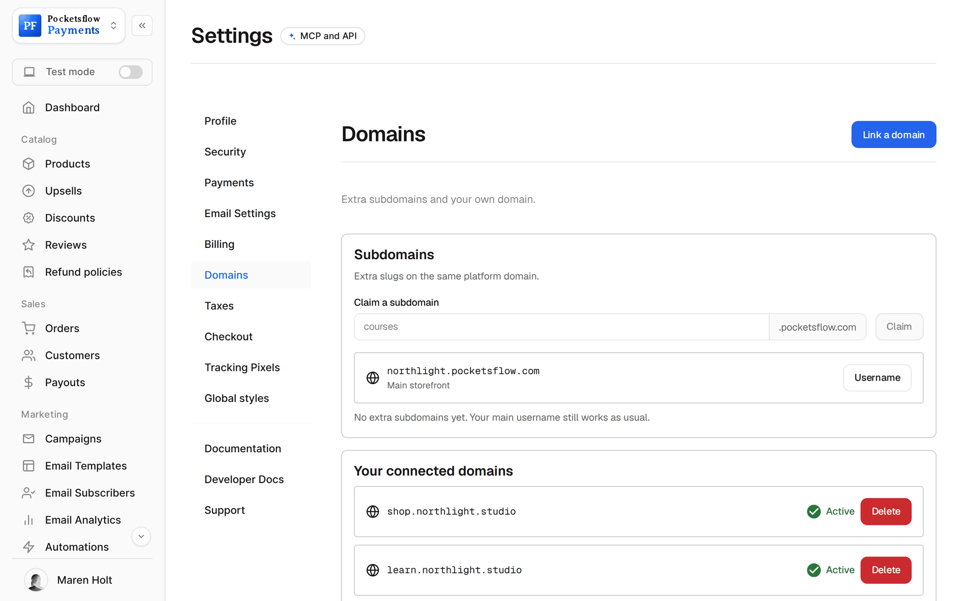Open the Pocketsflow Payments workspace switcher

pyautogui.click(x=69, y=25)
